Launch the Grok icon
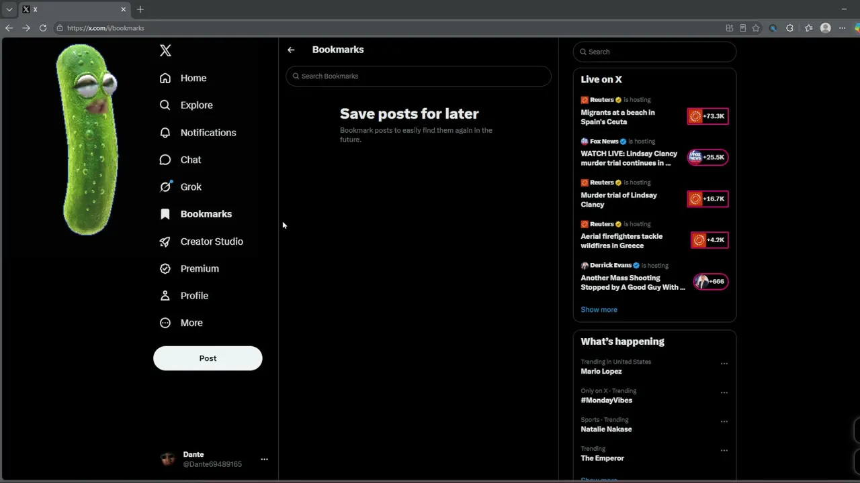The width and height of the screenshot is (860, 483). coord(165,186)
